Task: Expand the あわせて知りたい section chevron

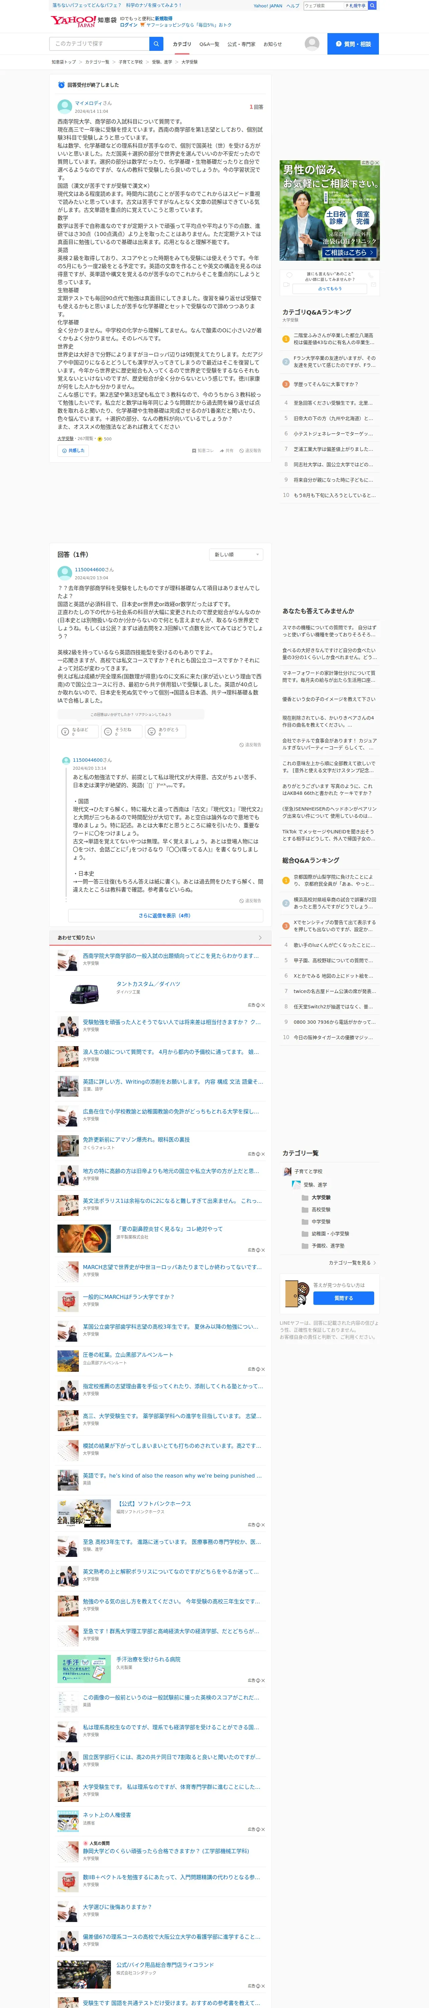Action: coord(260,938)
